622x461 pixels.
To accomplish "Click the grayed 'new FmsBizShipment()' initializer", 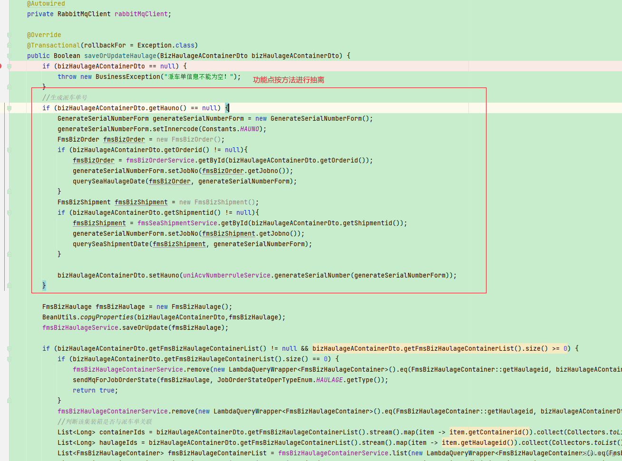I will [x=217, y=202].
